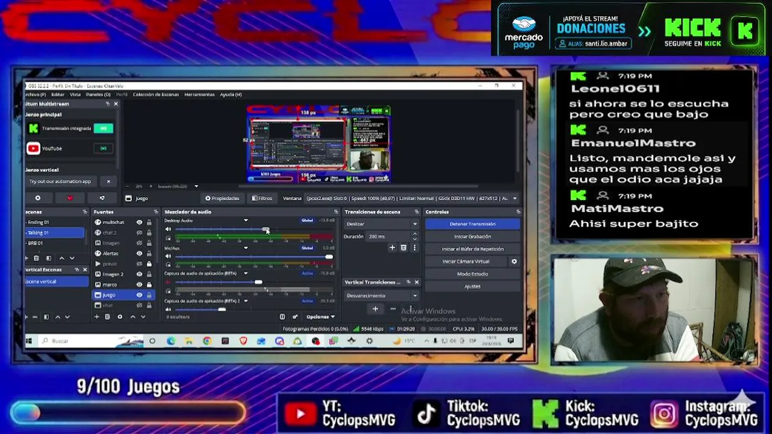Close the Vertical Escenas dock
The height and width of the screenshot is (434, 772).
(x=85, y=269)
